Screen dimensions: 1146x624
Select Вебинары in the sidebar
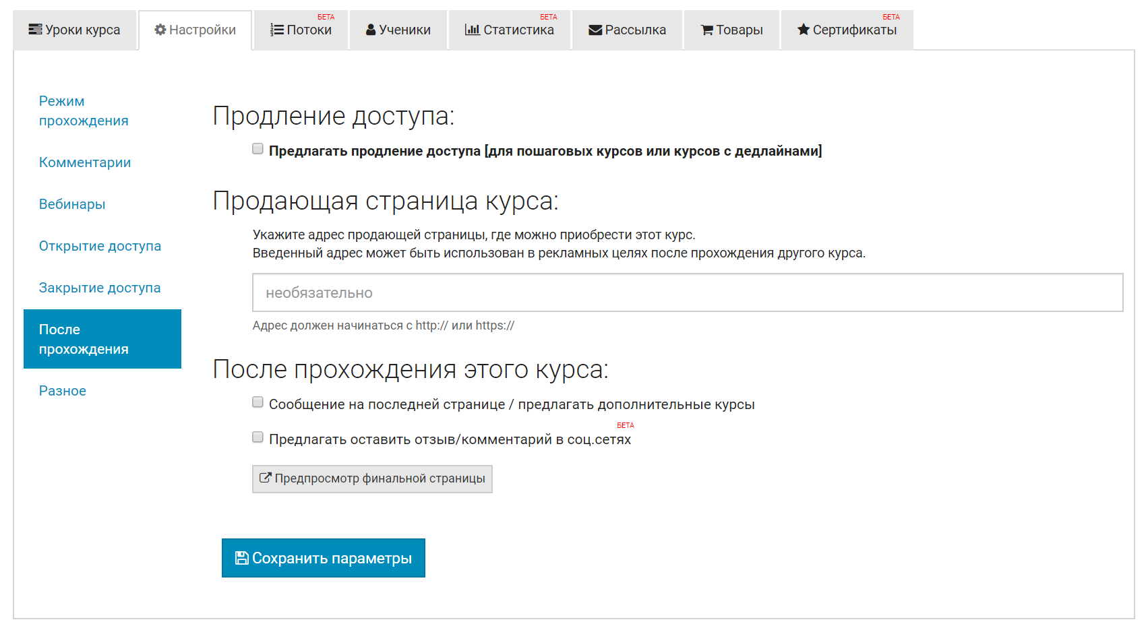[72, 204]
